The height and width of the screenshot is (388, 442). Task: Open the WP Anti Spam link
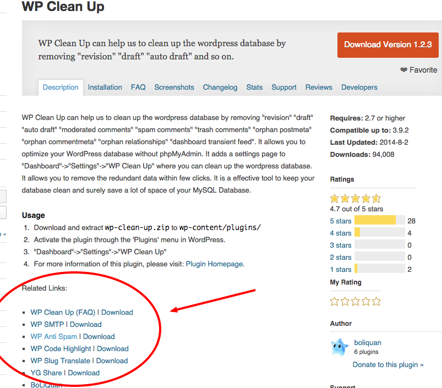(54, 337)
